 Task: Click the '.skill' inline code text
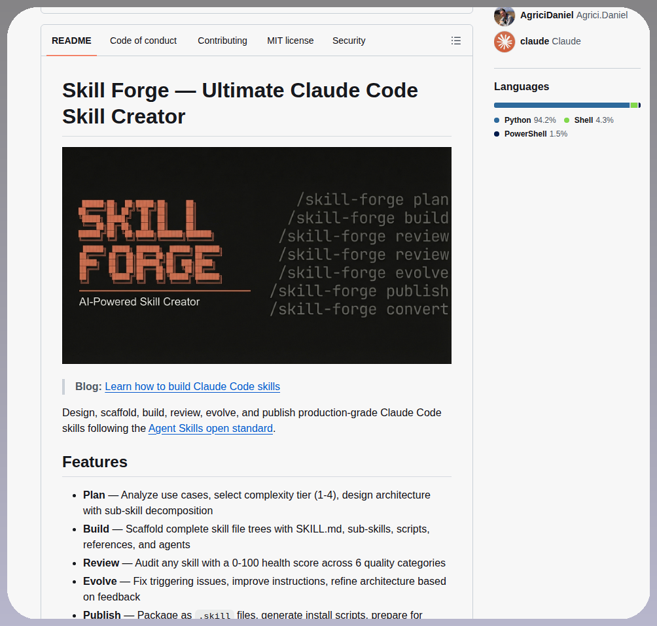[x=215, y=615]
